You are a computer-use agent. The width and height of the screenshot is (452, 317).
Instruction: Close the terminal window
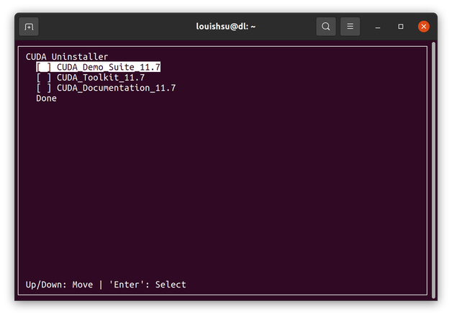tap(424, 27)
